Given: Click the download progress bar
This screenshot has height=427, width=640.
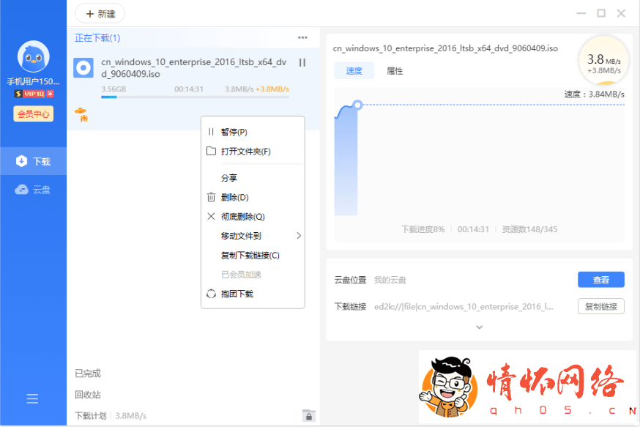Looking at the screenshot, I should click(x=195, y=97).
